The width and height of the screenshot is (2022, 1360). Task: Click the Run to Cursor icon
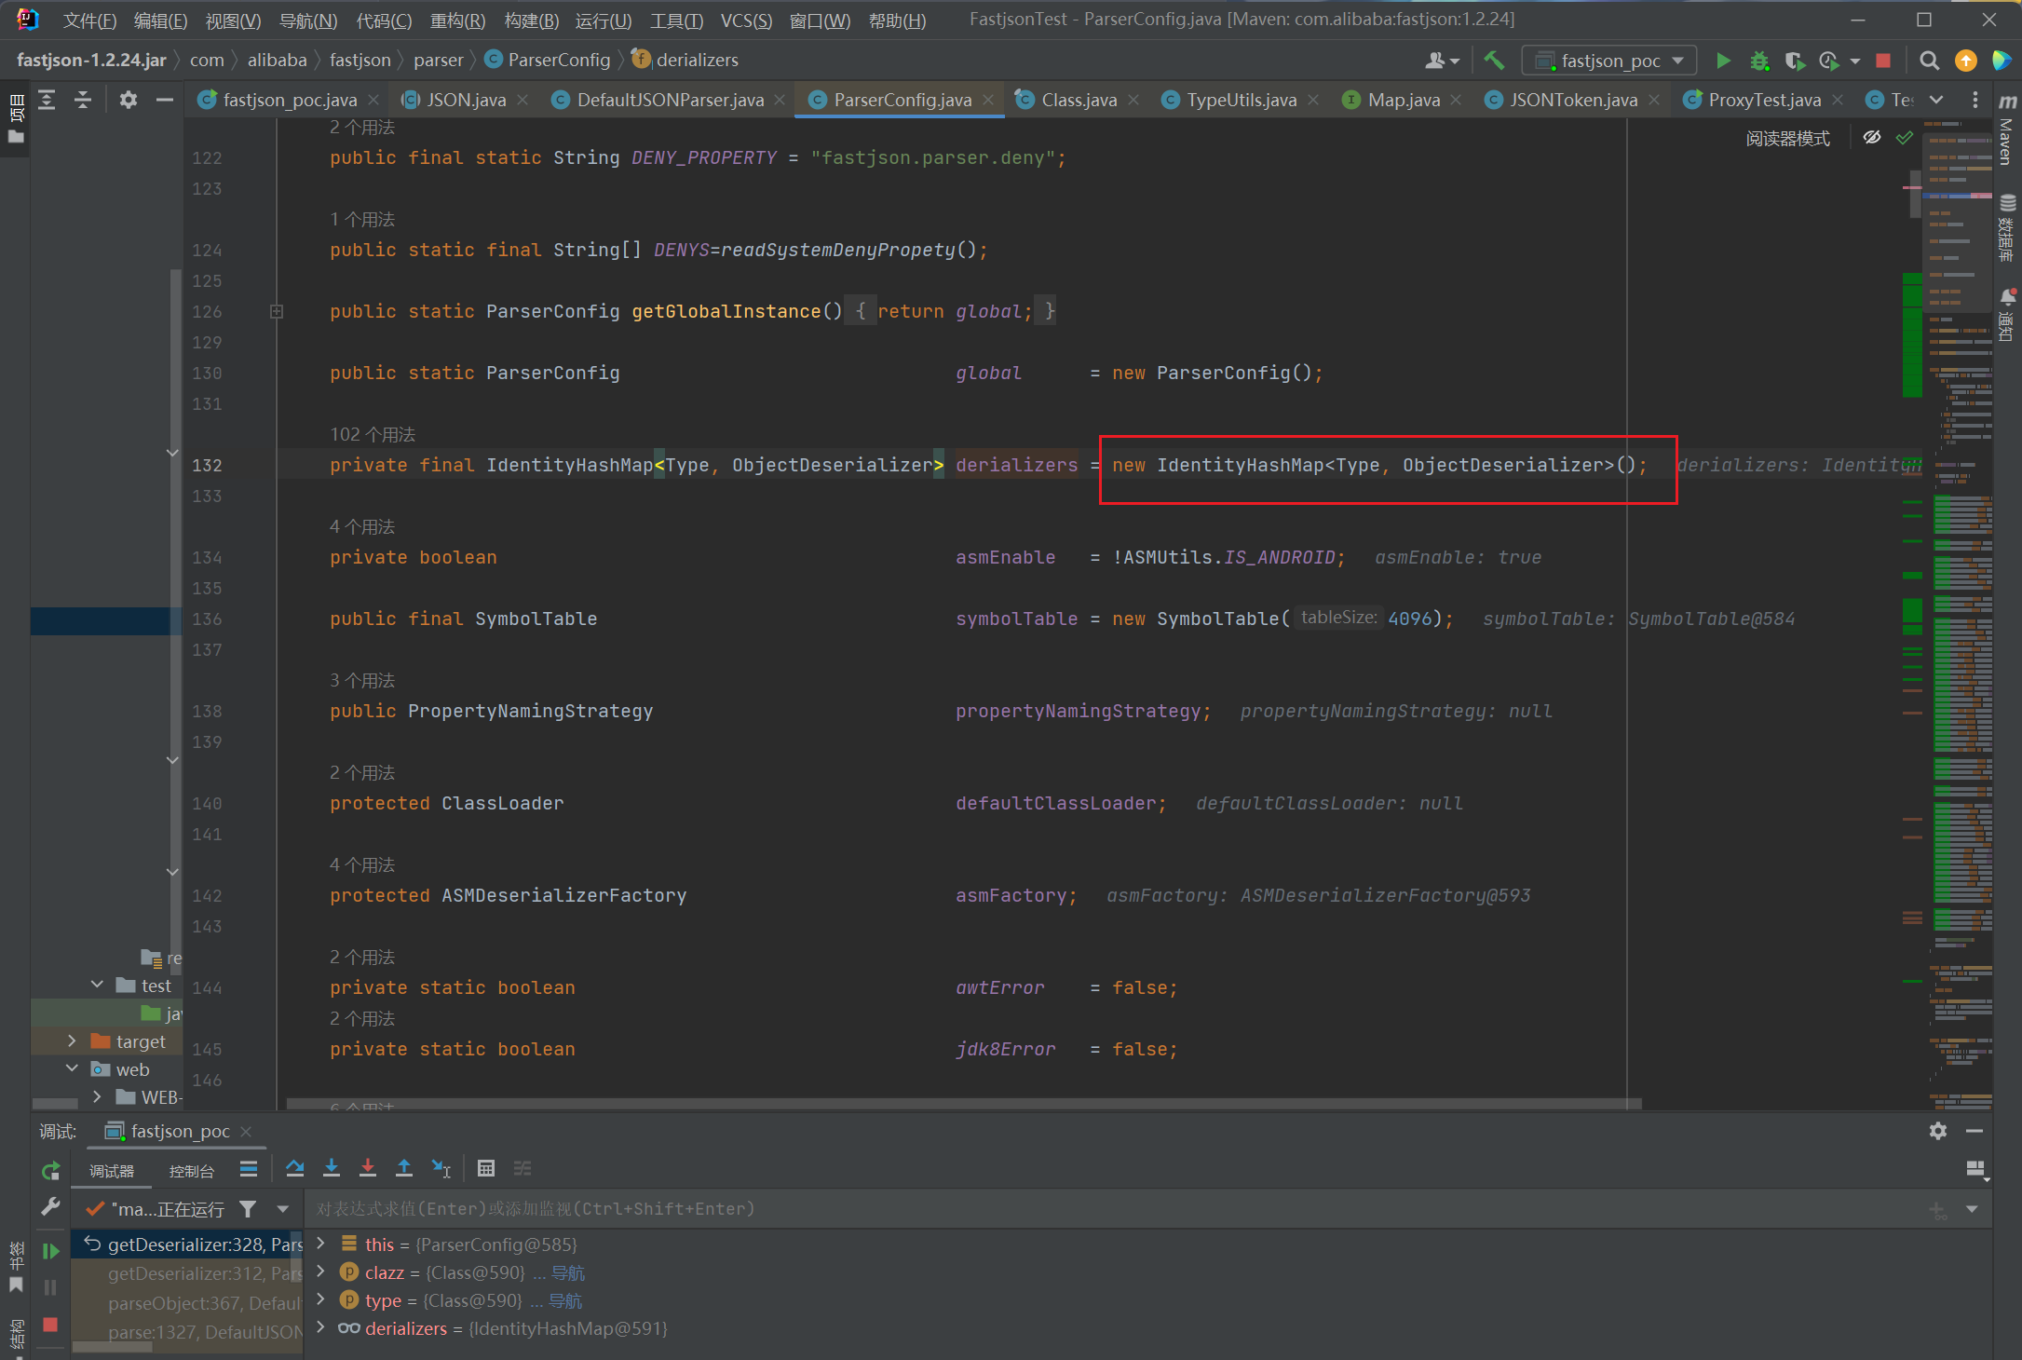(441, 1168)
